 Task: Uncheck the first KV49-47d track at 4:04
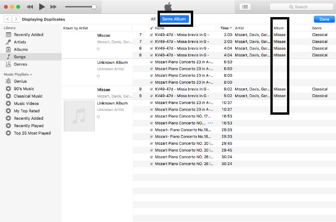152,48
